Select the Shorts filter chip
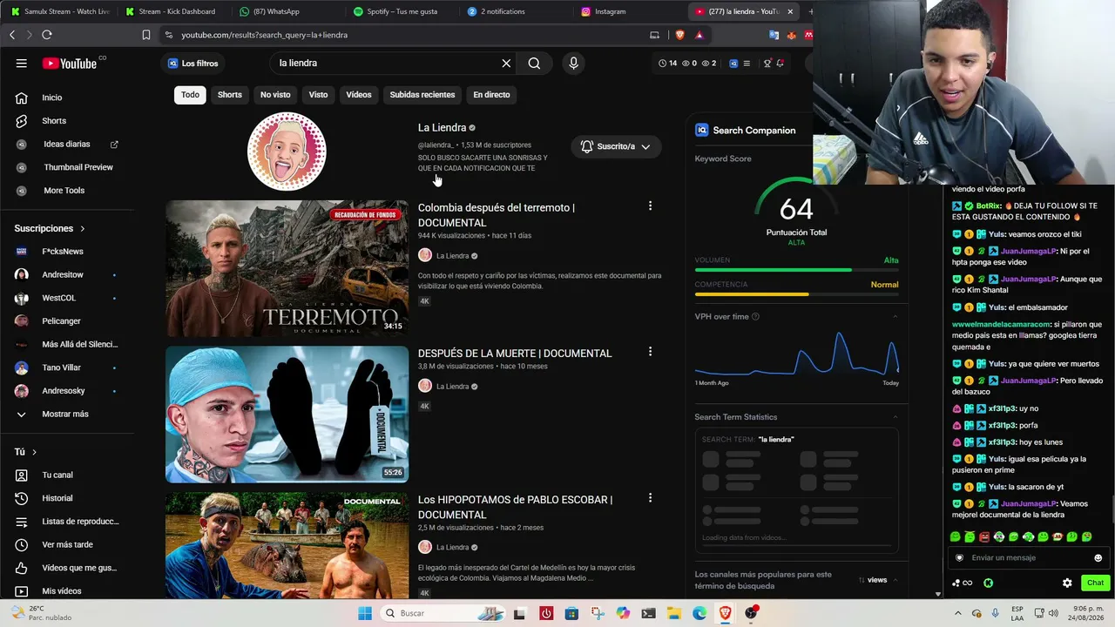 (x=230, y=95)
